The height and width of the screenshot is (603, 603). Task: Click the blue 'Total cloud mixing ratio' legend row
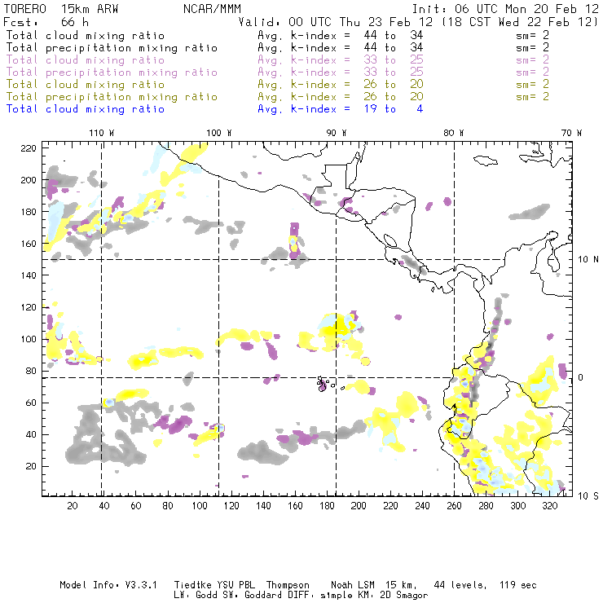pos(214,109)
